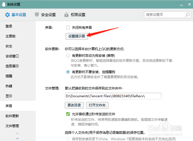Click the 系统设置 window title text
193x141 pixels.
(x=14, y=4)
